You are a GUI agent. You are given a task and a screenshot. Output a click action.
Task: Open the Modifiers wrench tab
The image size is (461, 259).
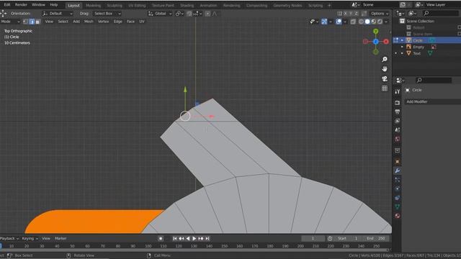coord(397,171)
